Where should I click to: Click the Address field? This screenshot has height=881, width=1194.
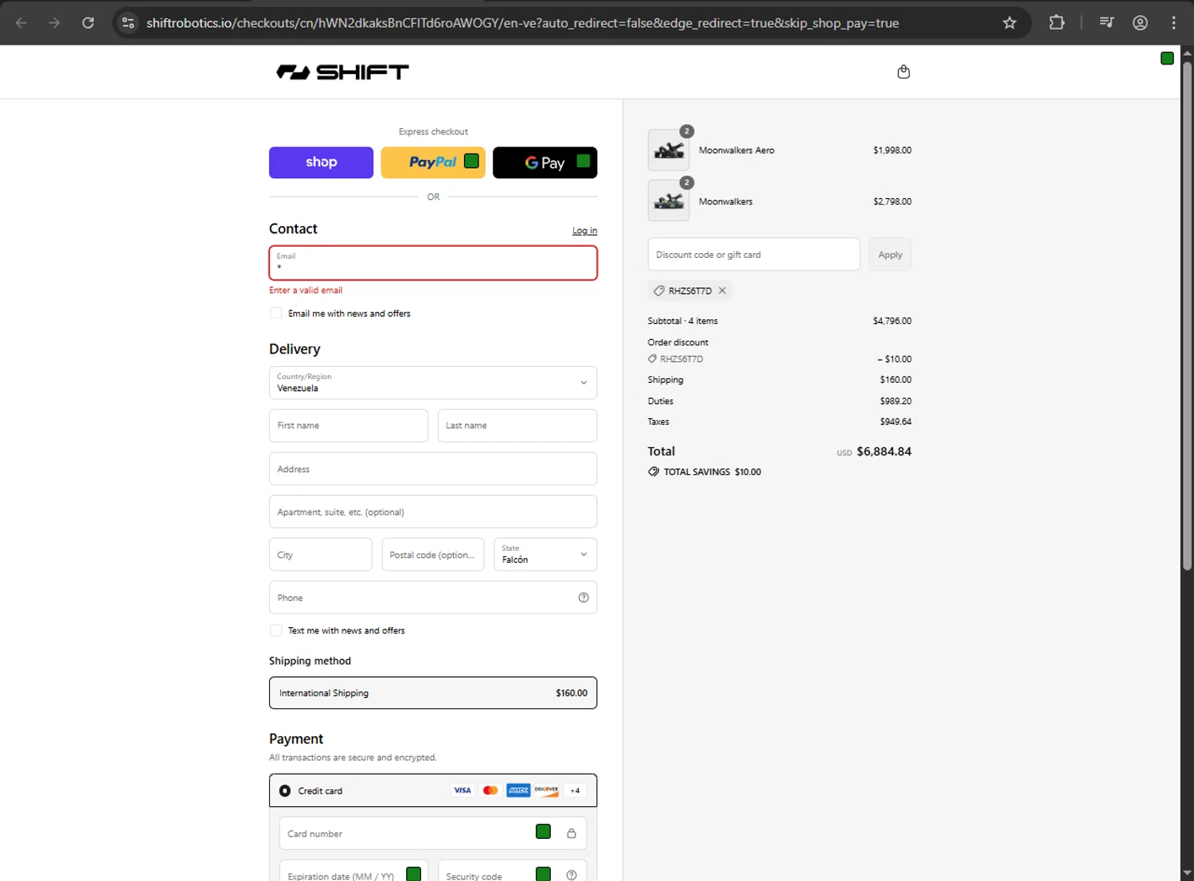[433, 469]
